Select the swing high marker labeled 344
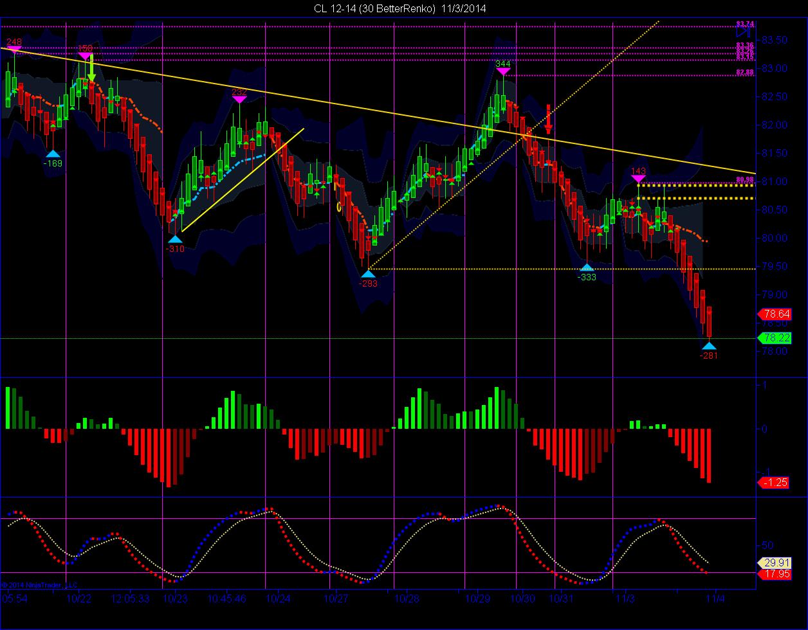The image size is (808, 630). 503,71
